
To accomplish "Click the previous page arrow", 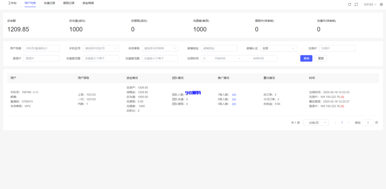I will [x=335, y=123].
